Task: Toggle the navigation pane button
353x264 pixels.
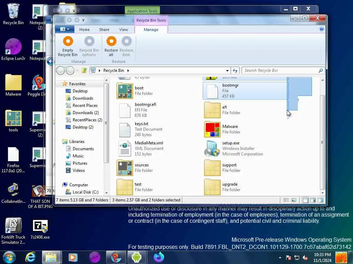Action: [x=305, y=200]
